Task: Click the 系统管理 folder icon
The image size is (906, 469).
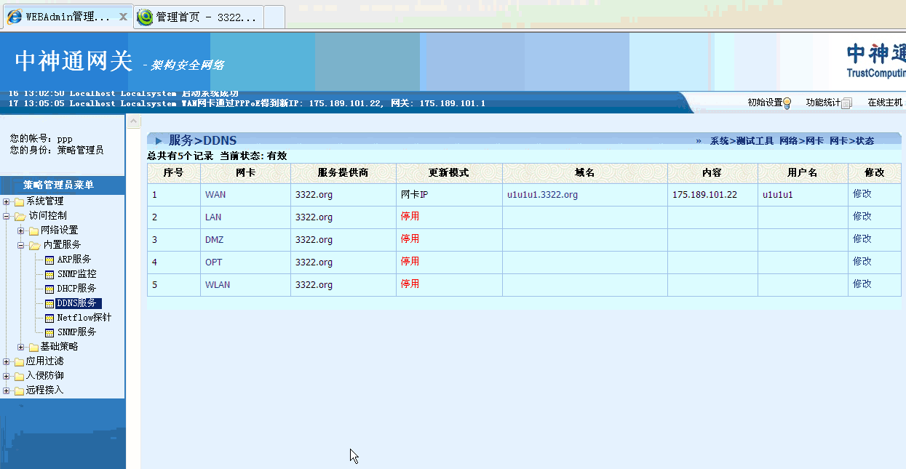Action: click(19, 201)
